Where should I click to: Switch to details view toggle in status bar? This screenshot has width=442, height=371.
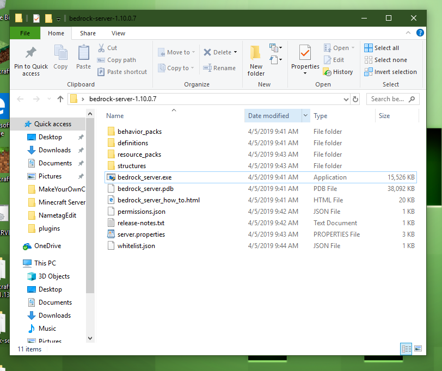[406, 348]
